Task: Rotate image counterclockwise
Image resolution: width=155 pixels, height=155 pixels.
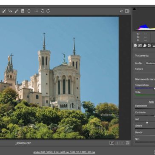Action: [43, 11]
